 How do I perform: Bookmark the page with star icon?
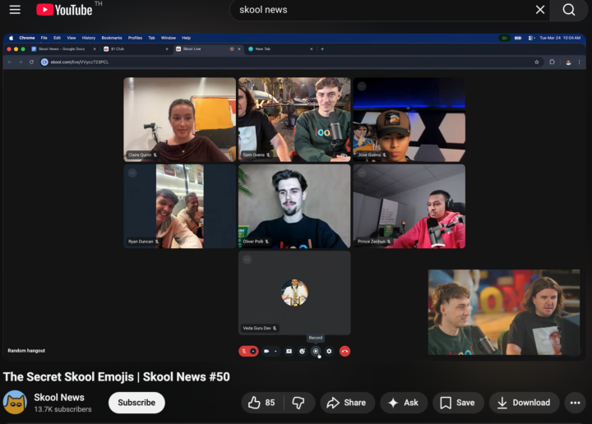536,62
